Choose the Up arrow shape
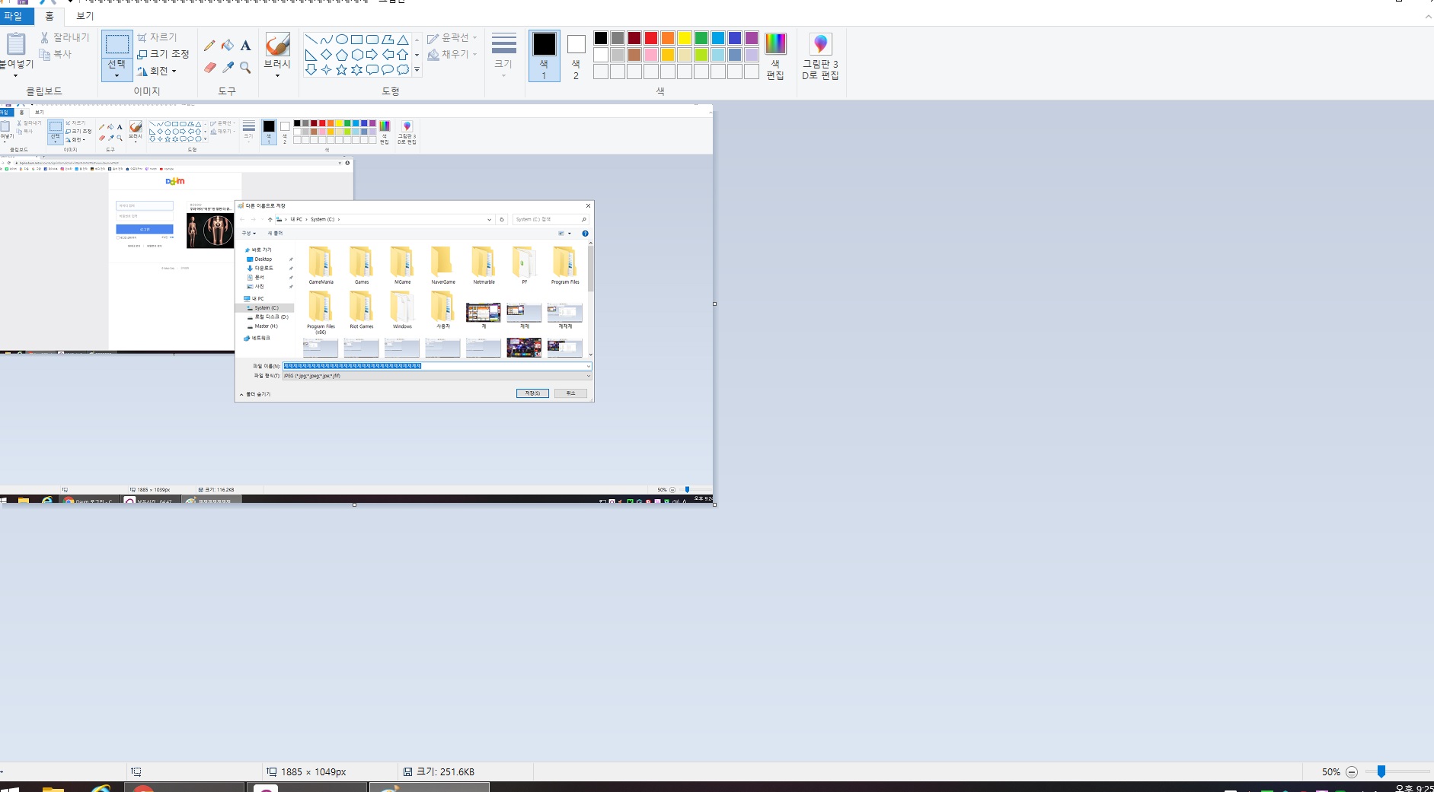This screenshot has height=792, width=1434. click(x=403, y=55)
